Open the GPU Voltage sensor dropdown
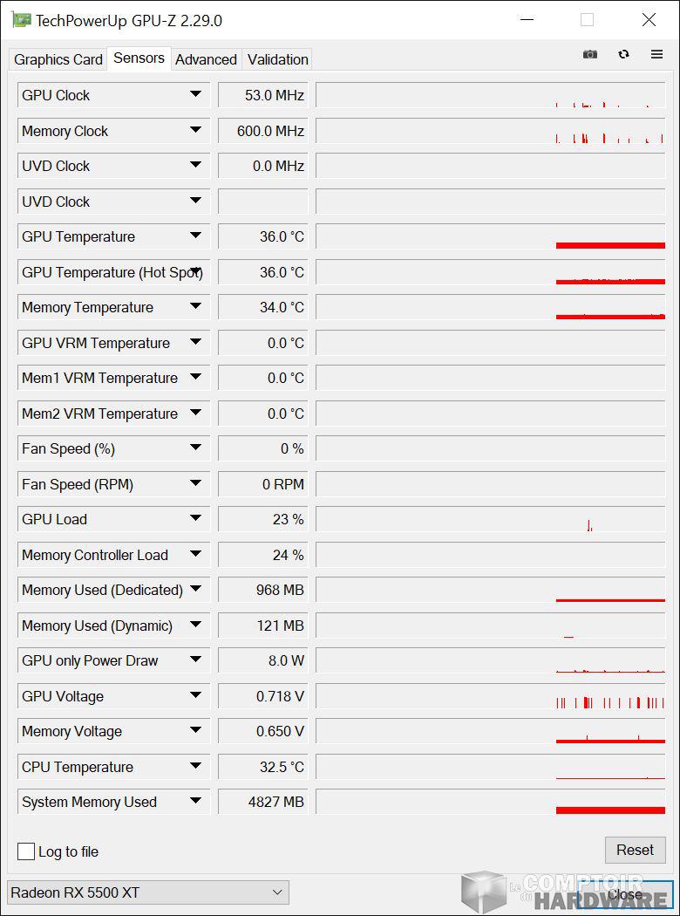Screen dimensions: 680x916 pos(196,696)
